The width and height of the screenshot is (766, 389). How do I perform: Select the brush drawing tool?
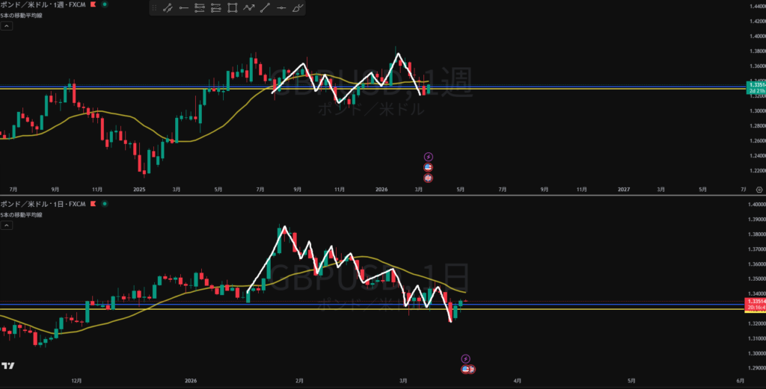click(x=298, y=8)
